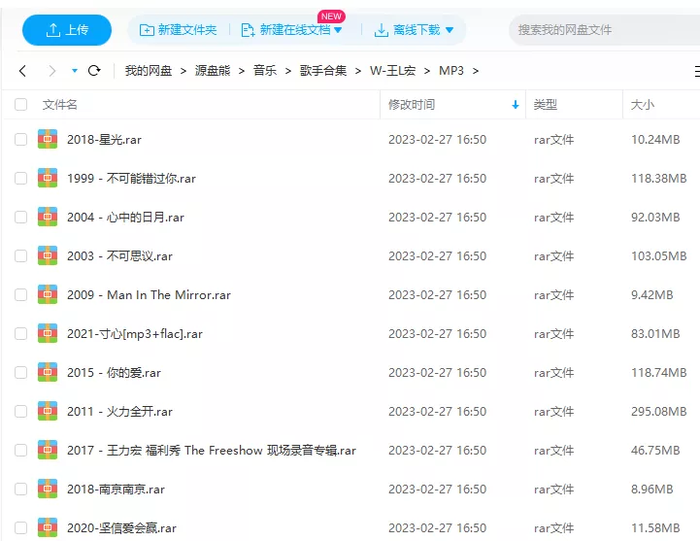This screenshot has width=700, height=541.
Task: Toggle the select-all checkbox in header
Action: (x=20, y=105)
